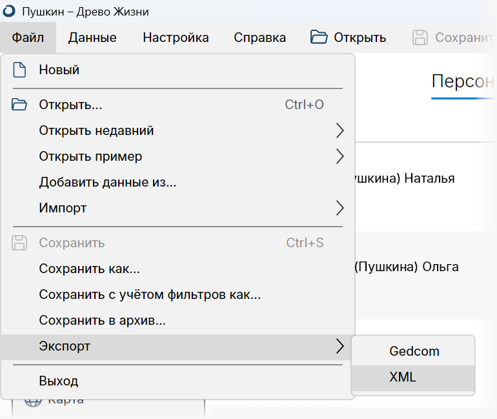Open the Данные menu
497x419 pixels.
pyautogui.click(x=92, y=37)
